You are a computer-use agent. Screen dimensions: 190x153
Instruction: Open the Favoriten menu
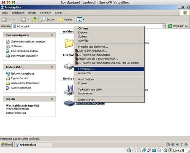[x=46, y=13]
